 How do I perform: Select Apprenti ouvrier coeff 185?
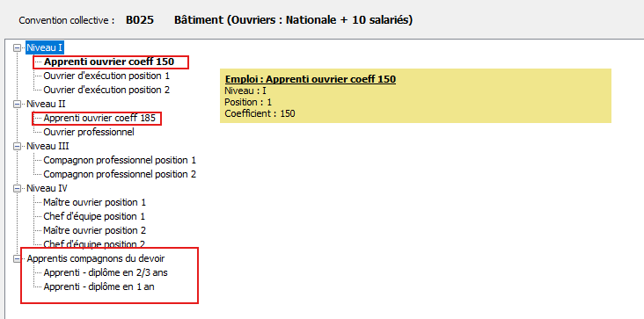click(99, 119)
